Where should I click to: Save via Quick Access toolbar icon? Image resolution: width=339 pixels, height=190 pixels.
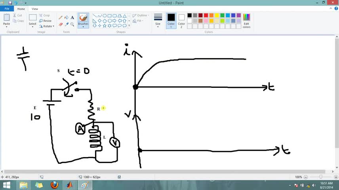(10, 3)
